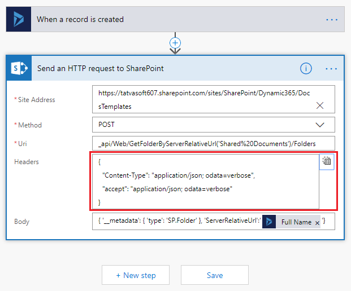The width and height of the screenshot is (351, 291).
Task: Insert a step with the plus connector
Action: point(175,43)
